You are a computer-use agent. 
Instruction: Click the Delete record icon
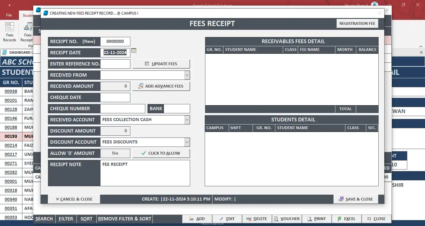click(249, 219)
